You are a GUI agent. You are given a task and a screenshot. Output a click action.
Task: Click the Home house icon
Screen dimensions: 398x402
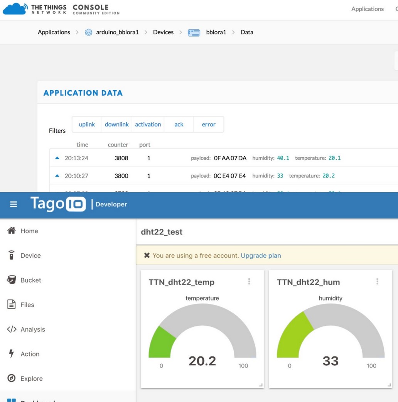click(11, 230)
